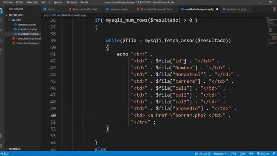Select resultadoBusque... in the file tree
Image resolution: width=277 pixels, height=156 pixels.
[29, 34]
